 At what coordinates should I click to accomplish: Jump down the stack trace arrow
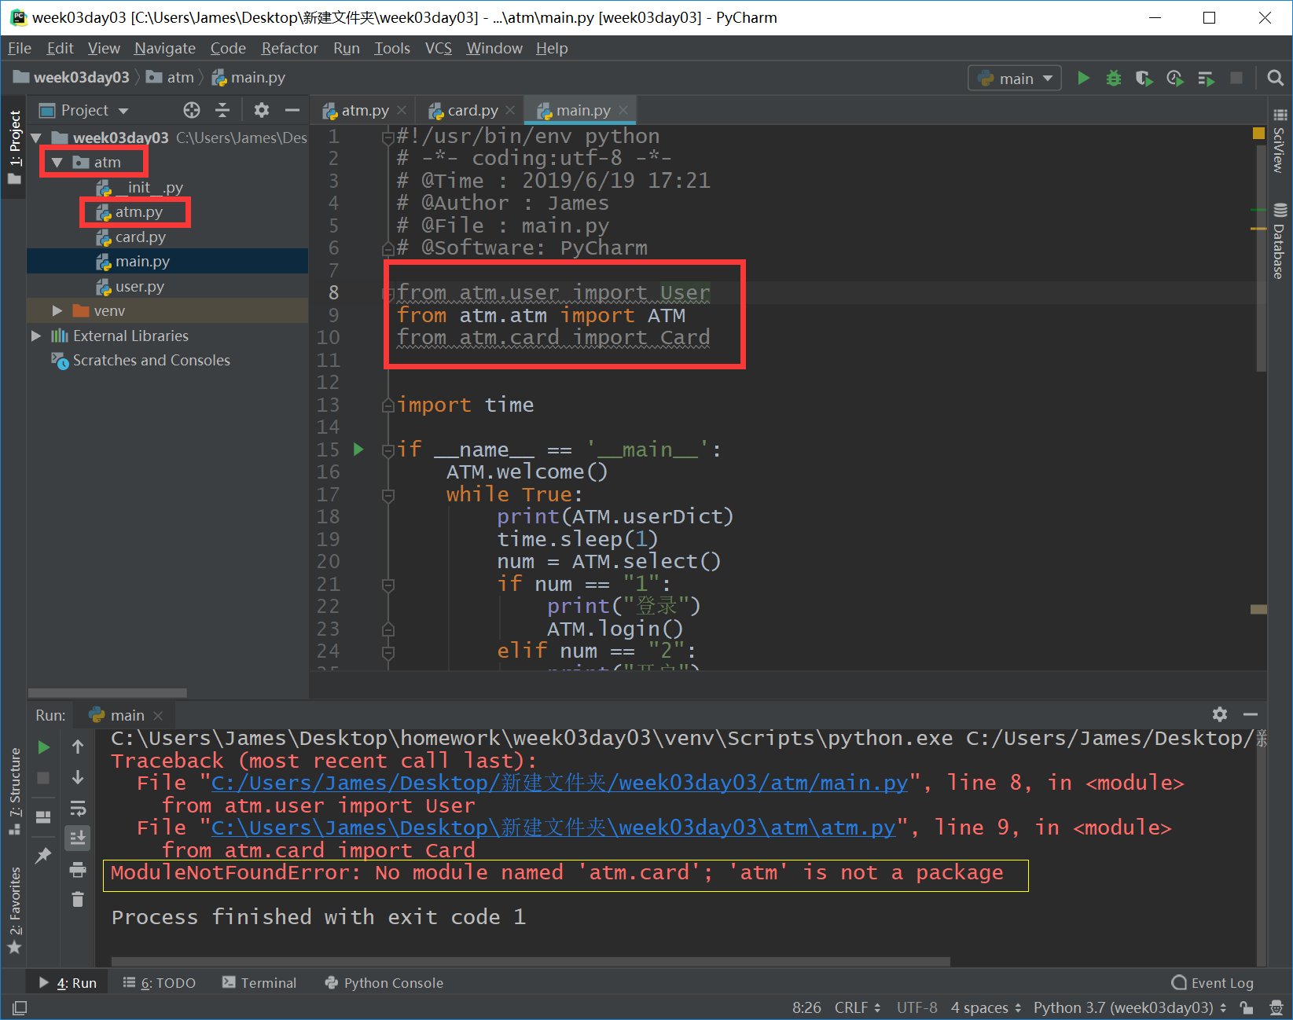tap(78, 777)
